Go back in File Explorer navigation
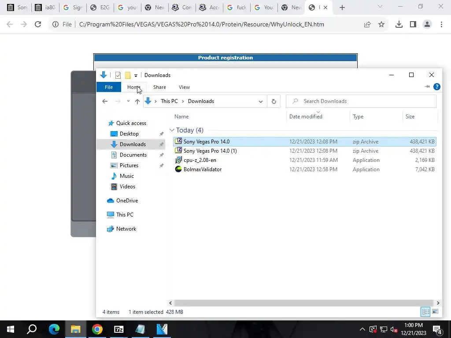This screenshot has width=451, height=338. point(105,101)
